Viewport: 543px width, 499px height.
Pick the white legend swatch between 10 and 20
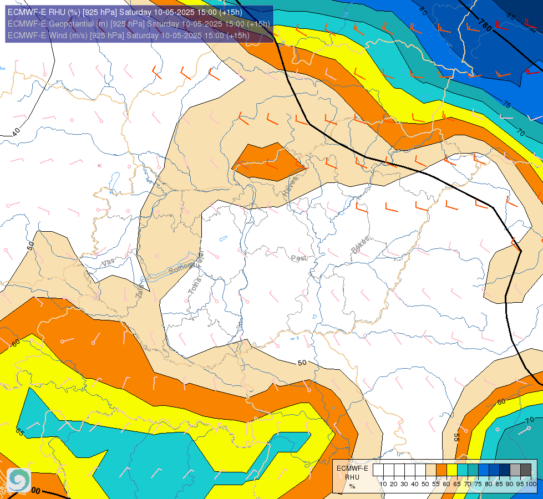pos(389,470)
